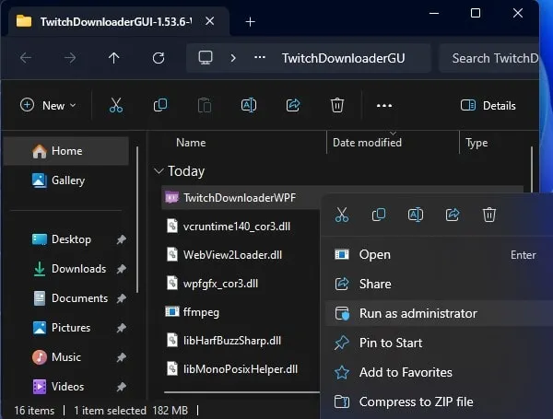Choose Share in the context menu
This screenshot has height=419, width=553.
pos(439,284)
